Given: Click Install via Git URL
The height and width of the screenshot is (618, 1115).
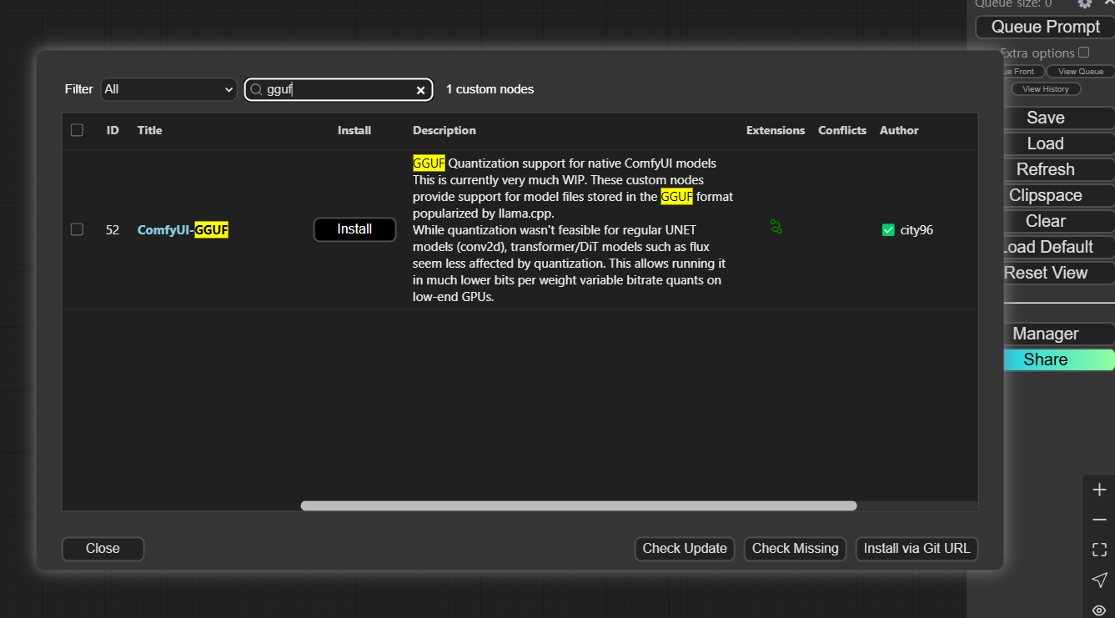Looking at the screenshot, I should tap(917, 549).
